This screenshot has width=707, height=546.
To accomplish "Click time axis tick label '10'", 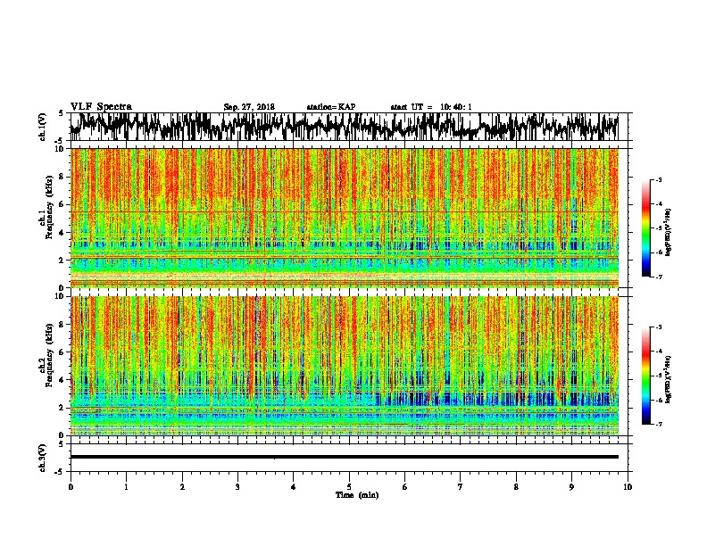I will click(x=628, y=487).
